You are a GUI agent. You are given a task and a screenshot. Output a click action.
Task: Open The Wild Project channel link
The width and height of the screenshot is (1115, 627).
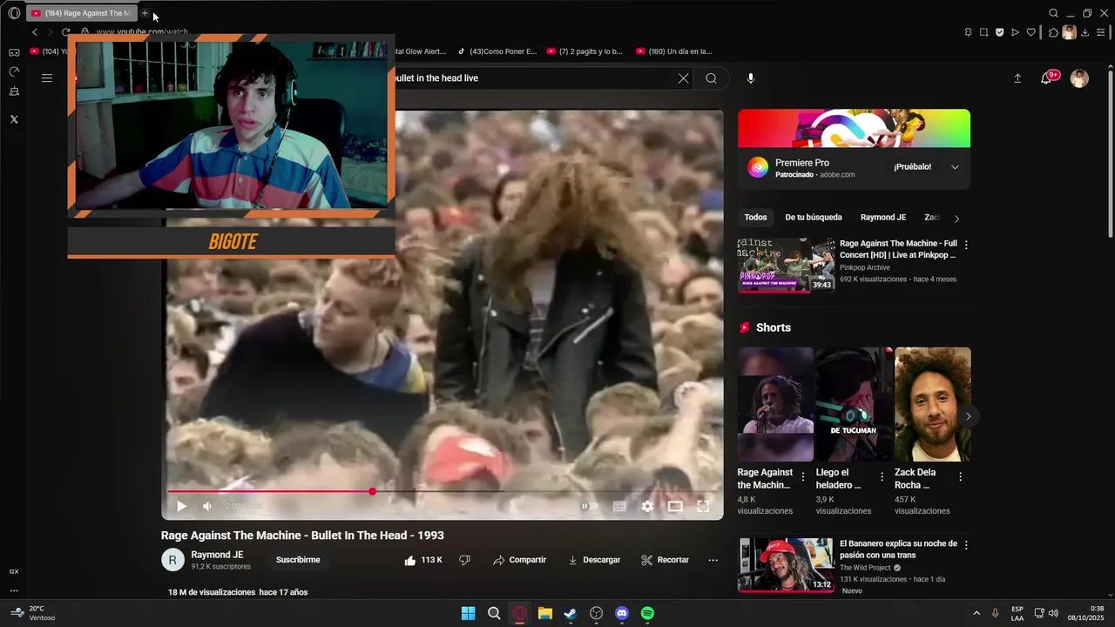click(x=865, y=568)
